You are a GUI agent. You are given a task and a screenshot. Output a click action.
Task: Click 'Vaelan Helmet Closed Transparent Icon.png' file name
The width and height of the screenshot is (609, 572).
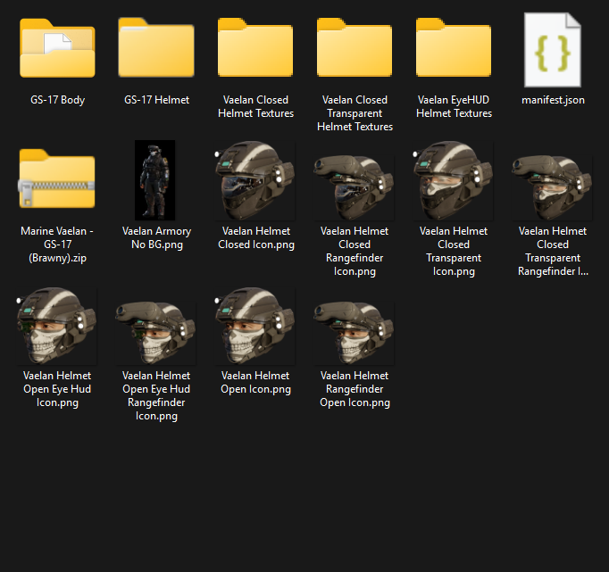point(454,251)
